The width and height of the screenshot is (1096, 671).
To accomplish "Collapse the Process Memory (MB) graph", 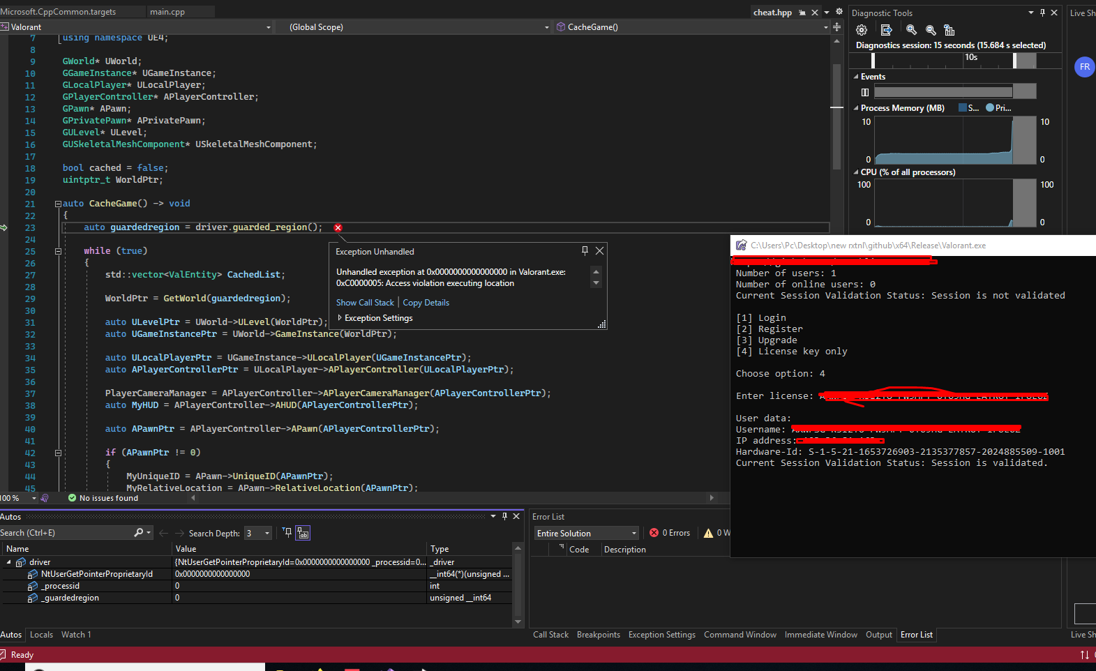I will (857, 108).
